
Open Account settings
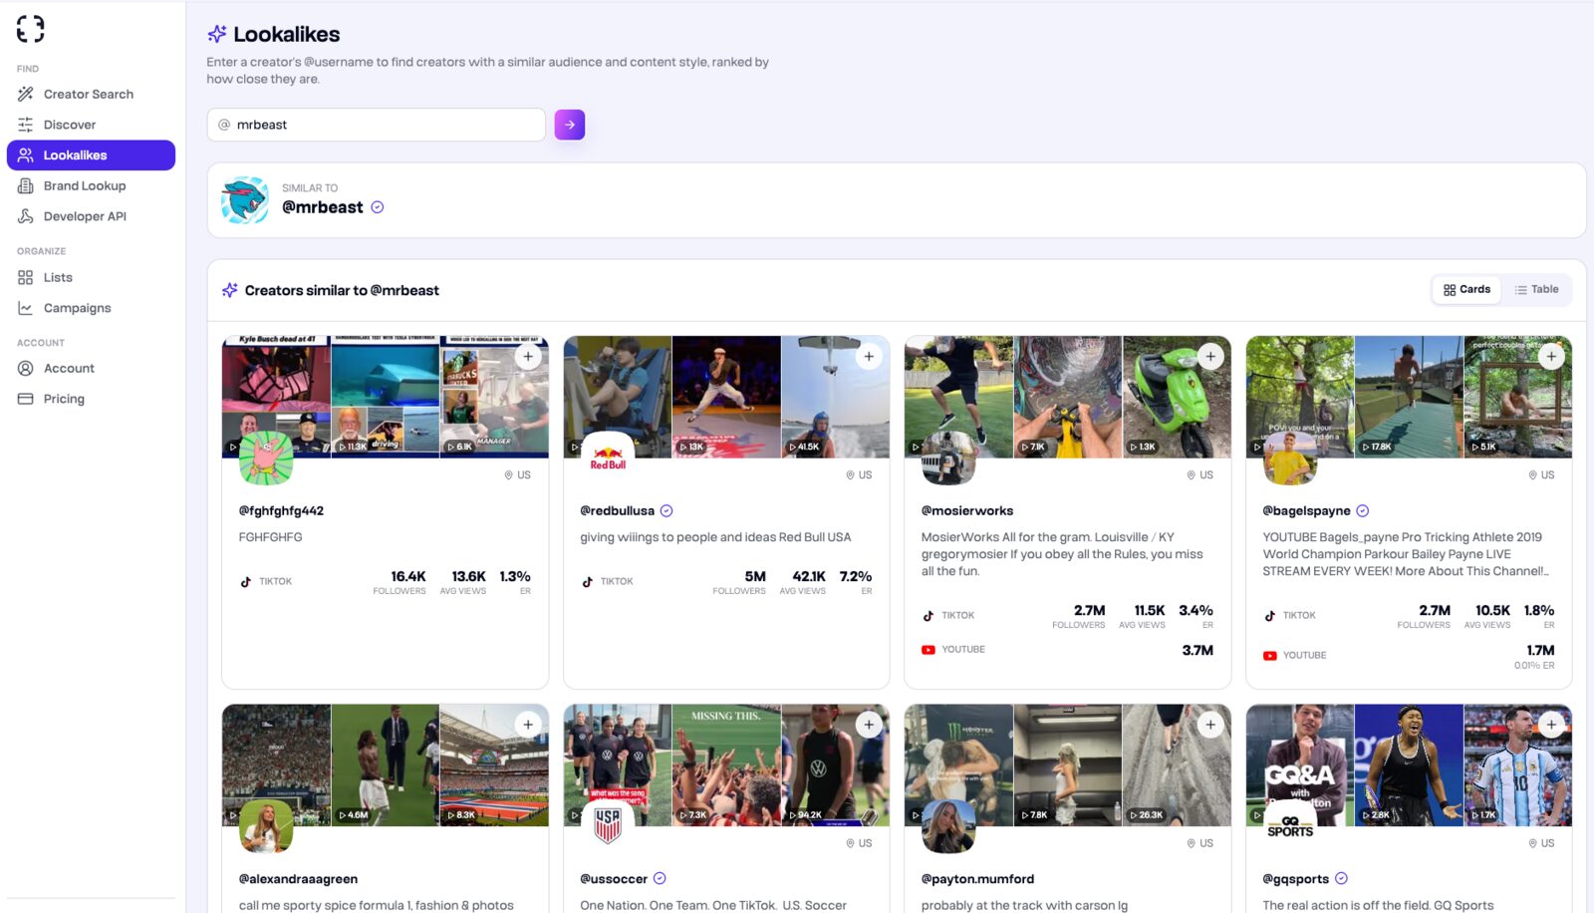tap(91, 369)
